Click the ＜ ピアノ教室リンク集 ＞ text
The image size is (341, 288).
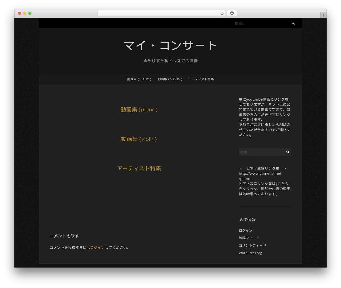tap(263, 168)
